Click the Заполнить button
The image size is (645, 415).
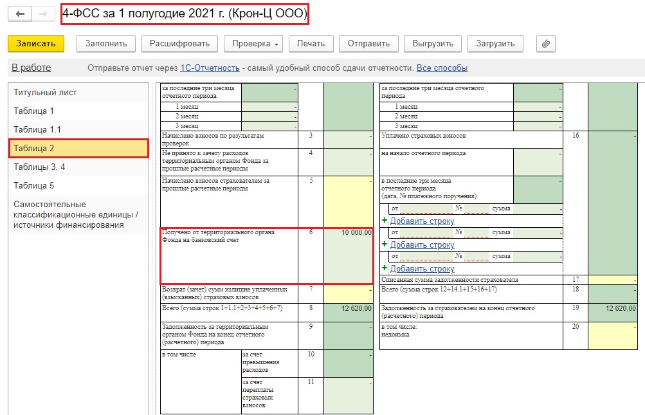(x=106, y=44)
